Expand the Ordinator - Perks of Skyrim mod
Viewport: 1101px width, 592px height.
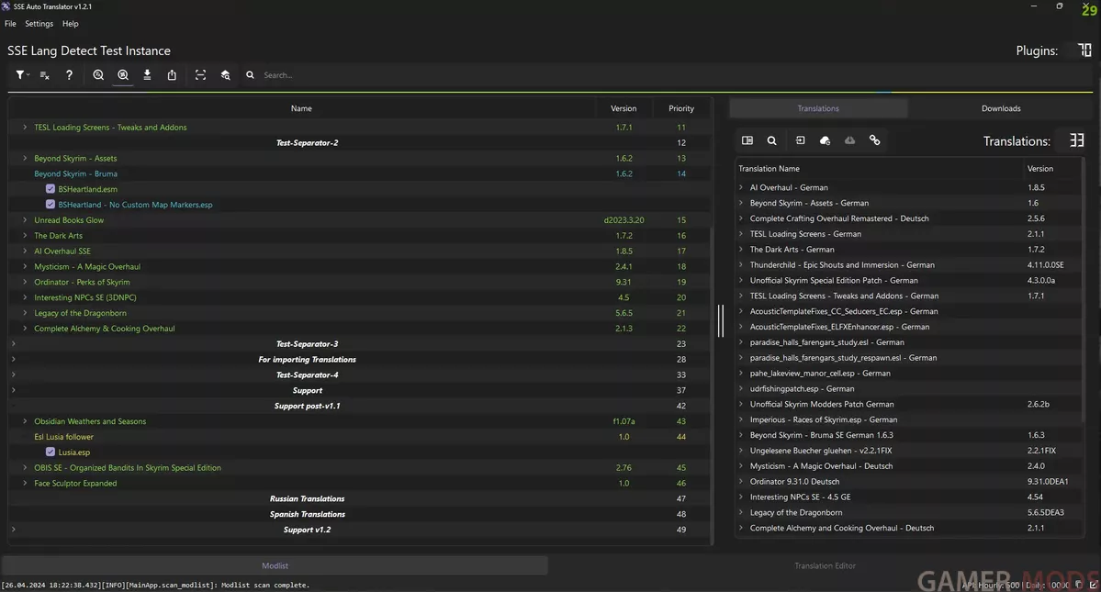pyautogui.click(x=25, y=282)
